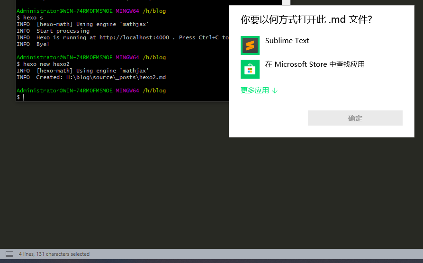The height and width of the screenshot is (263, 423).
Task: Choose the Sublime Text option label
Action: [x=287, y=40]
